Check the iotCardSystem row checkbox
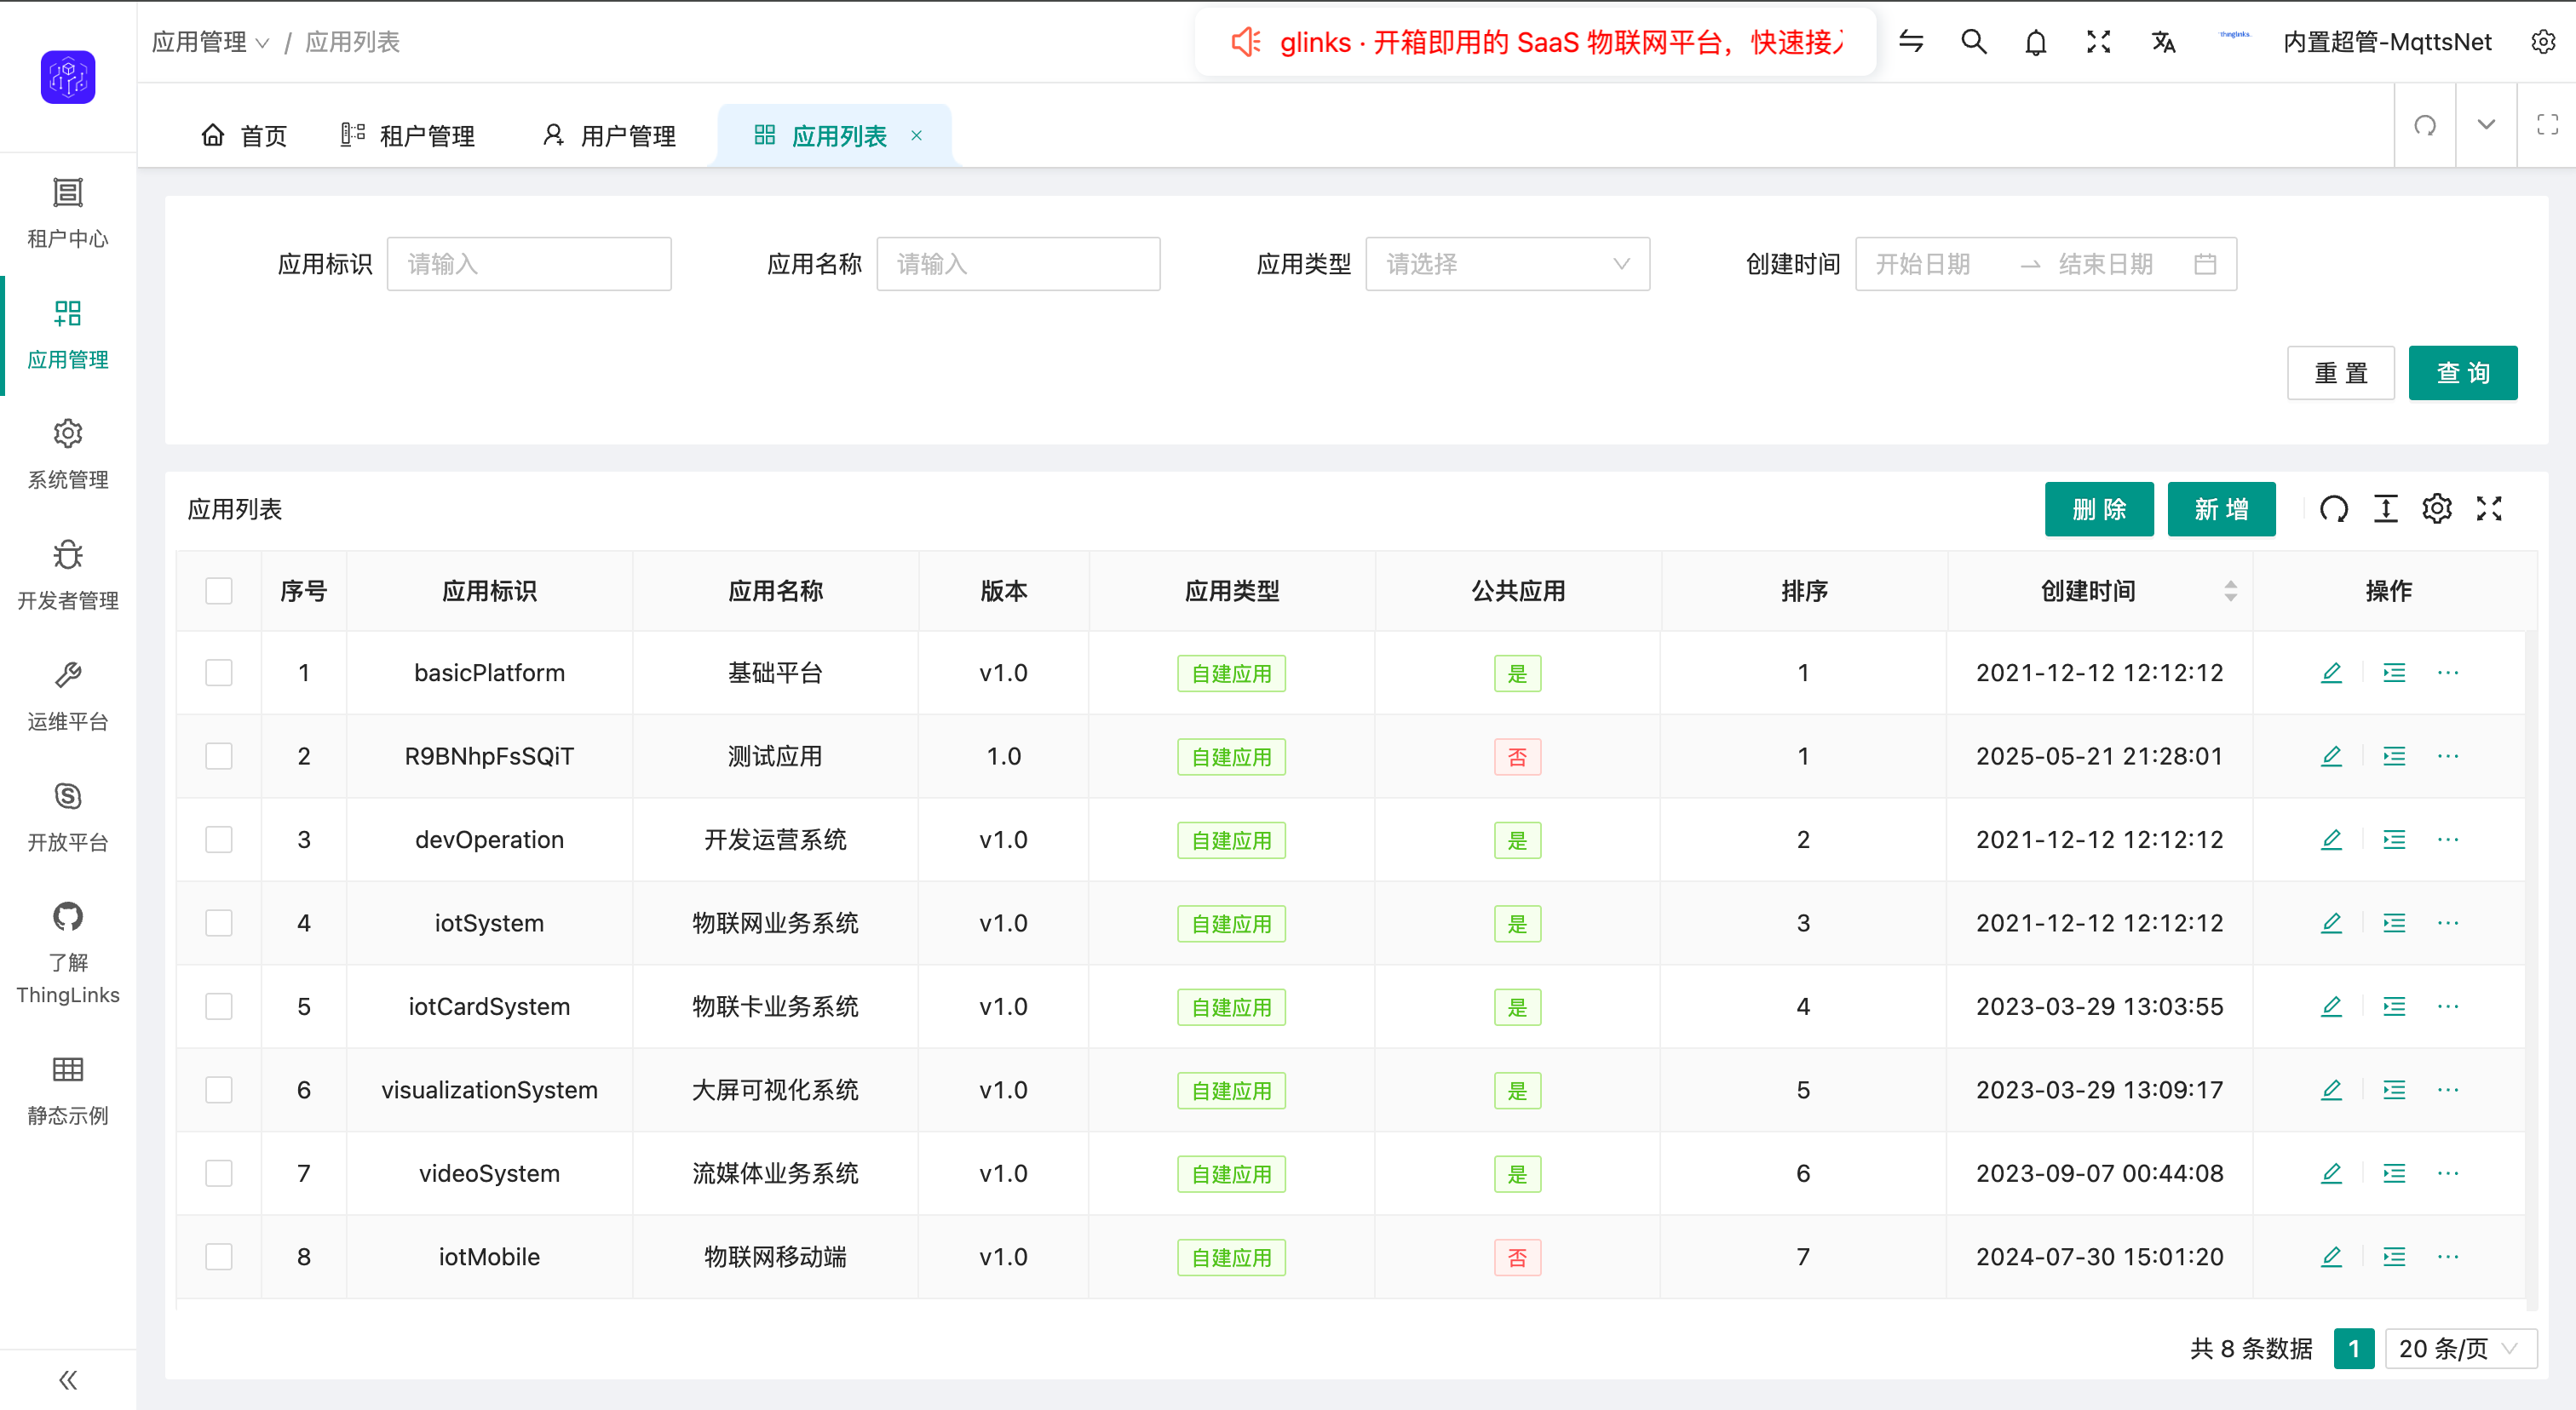The width and height of the screenshot is (2576, 1410). tap(219, 1006)
